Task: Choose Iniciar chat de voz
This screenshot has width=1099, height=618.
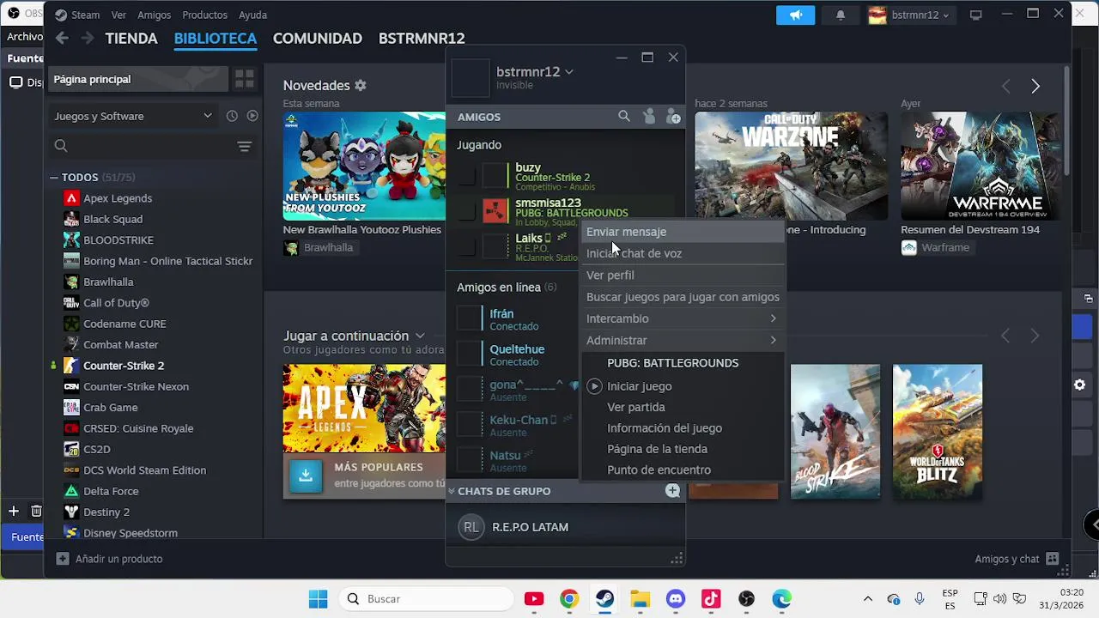Action: coord(682,253)
